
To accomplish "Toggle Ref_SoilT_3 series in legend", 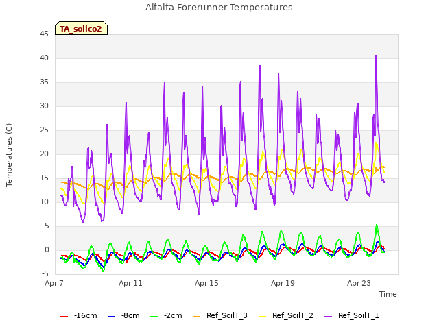I will click(220, 315).
